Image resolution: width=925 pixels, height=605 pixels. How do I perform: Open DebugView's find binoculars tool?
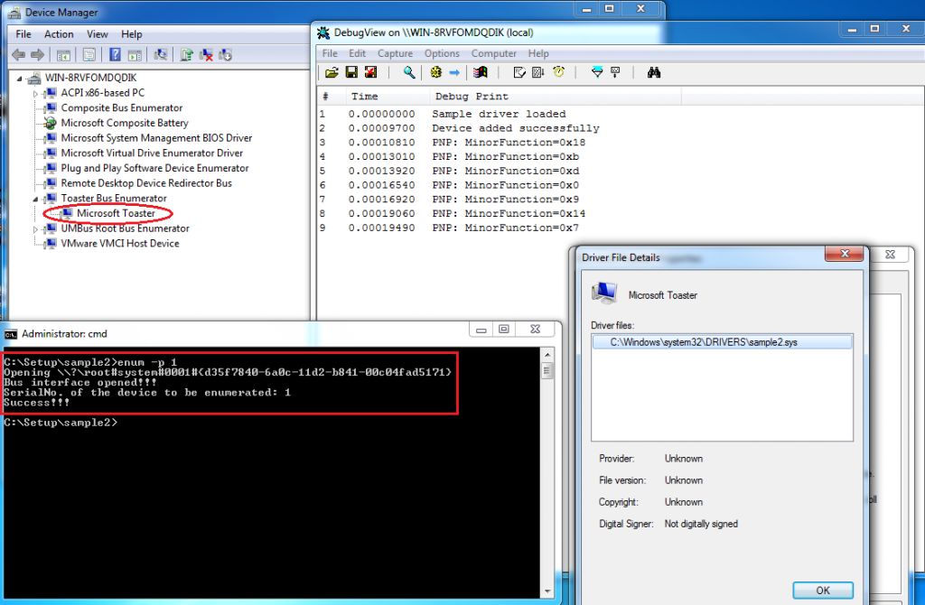click(x=654, y=72)
